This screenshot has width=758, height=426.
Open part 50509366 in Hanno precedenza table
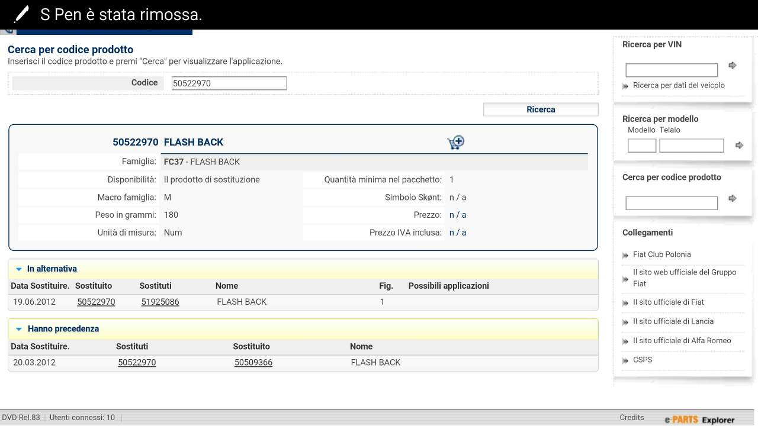pos(253,362)
